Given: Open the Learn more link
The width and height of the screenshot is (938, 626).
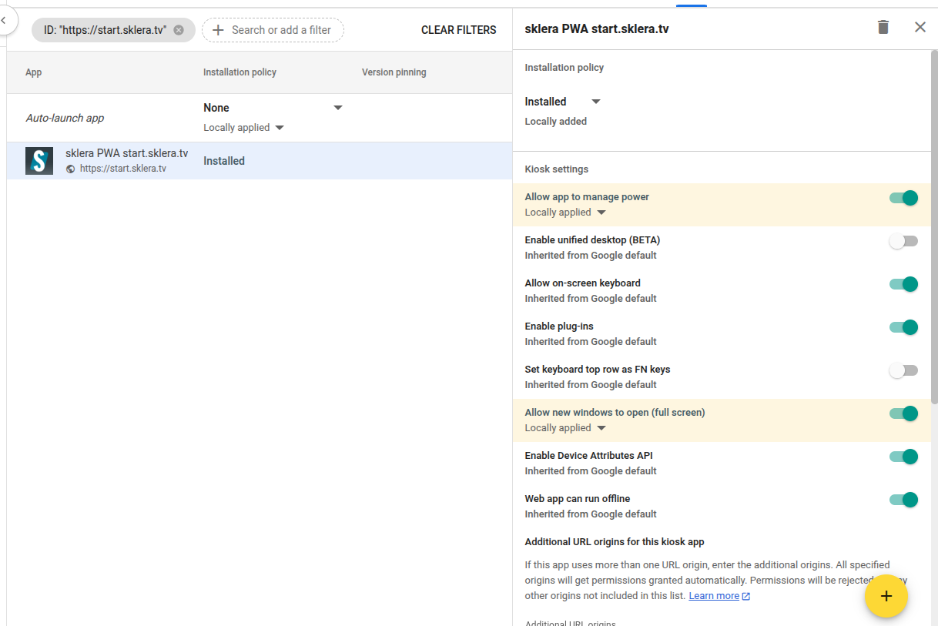Looking at the screenshot, I should click(x=719, y=596).
